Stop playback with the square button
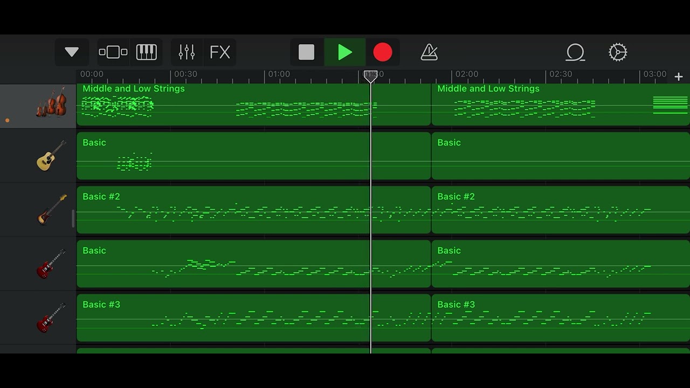The image size is (690, 388). 306,52
